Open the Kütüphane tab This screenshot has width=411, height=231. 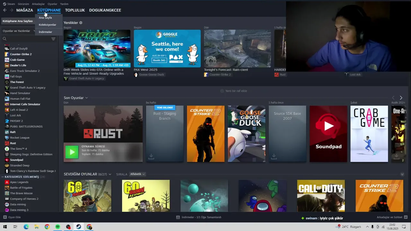pyautogui.click(x=49, y=10)
